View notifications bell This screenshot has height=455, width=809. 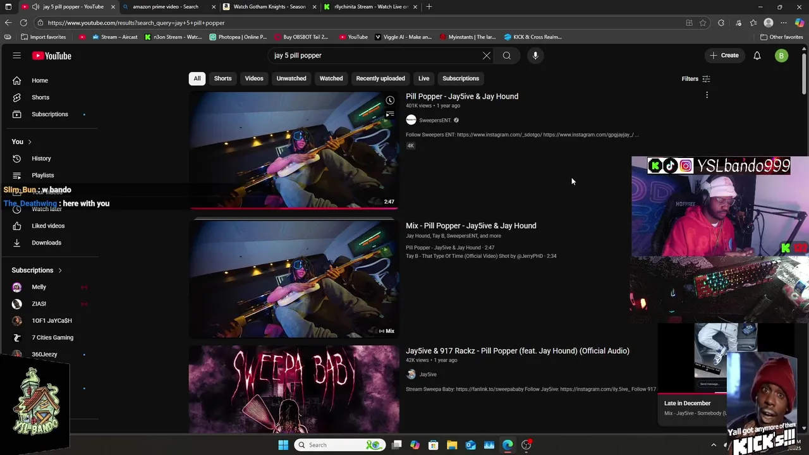(757, 56)
